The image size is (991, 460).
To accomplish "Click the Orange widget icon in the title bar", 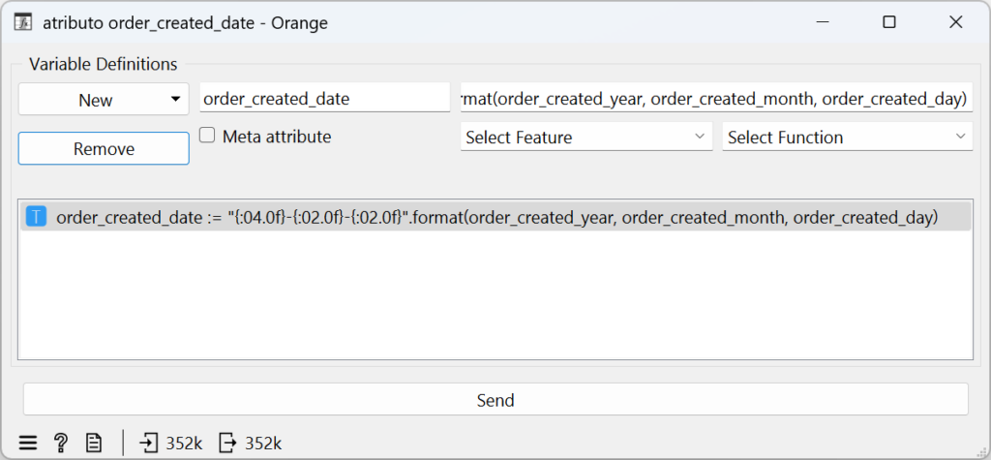I will (23, 23).
